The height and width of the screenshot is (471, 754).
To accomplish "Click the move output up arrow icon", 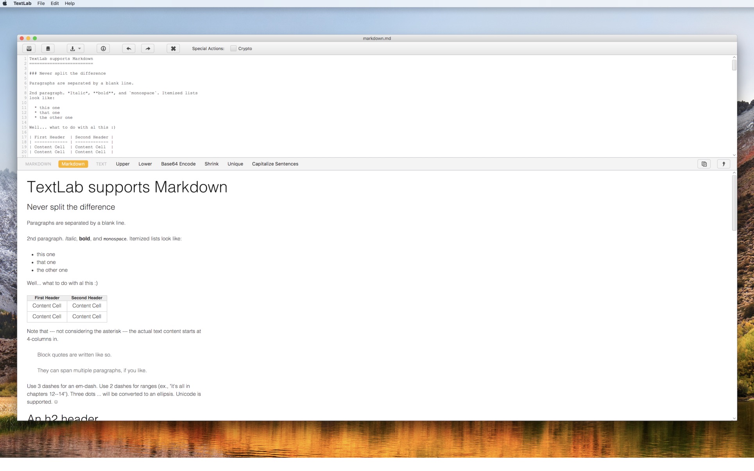I will [724, 164].
